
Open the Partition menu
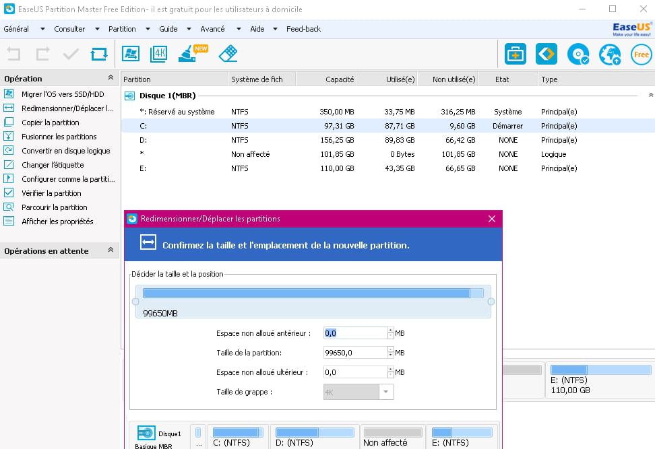tap(122, 29)
